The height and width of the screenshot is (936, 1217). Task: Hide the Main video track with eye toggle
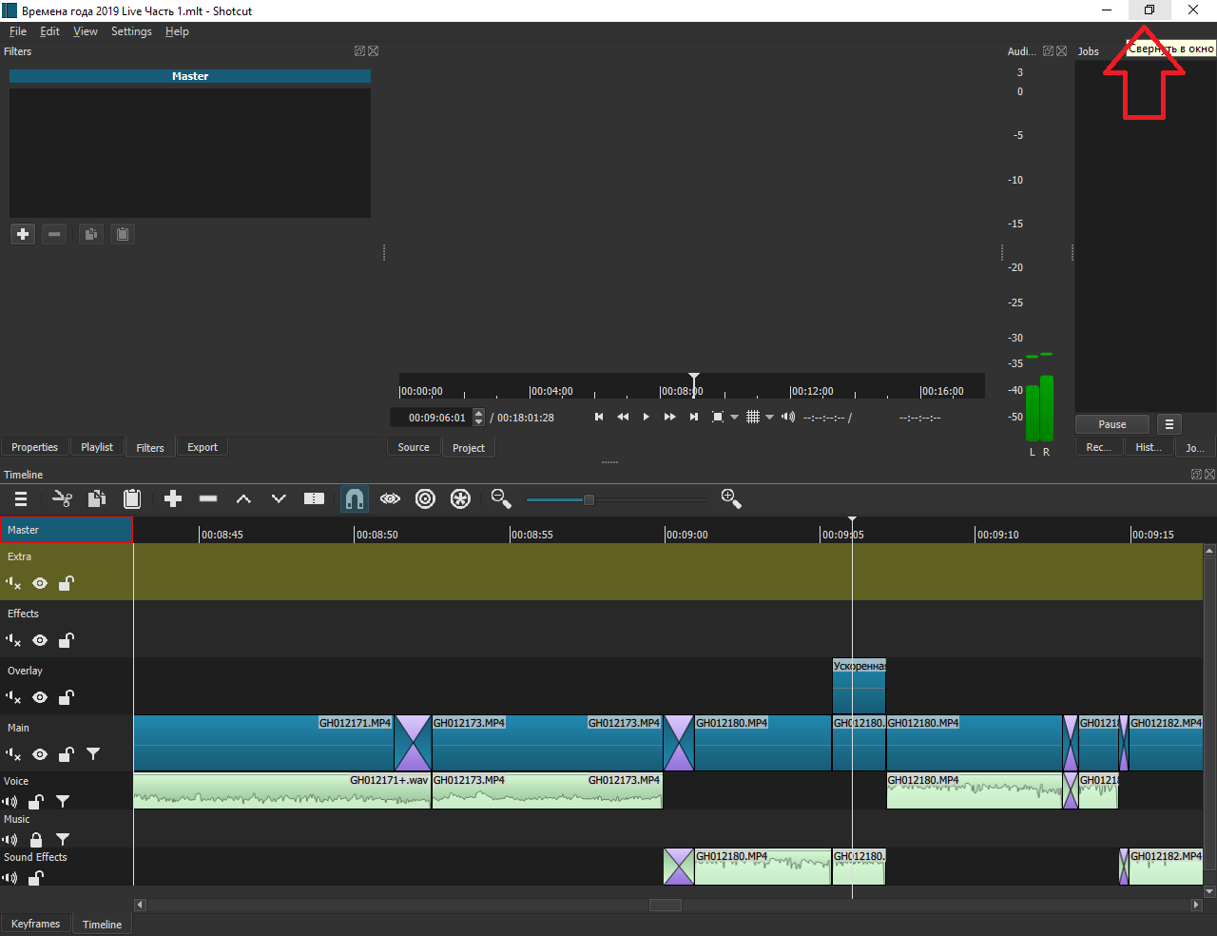[39, 754]
